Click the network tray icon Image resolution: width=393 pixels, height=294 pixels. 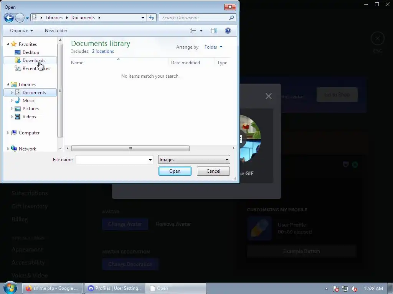coord(345,289)
